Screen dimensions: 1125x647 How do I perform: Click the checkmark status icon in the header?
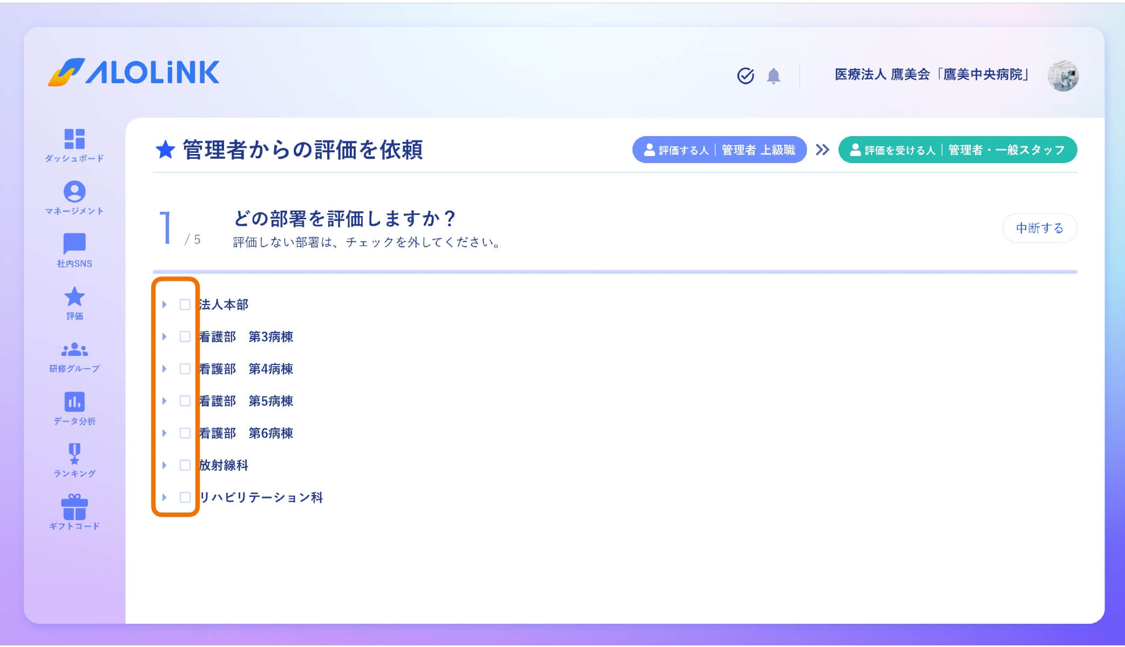click(x=745, y=76)
